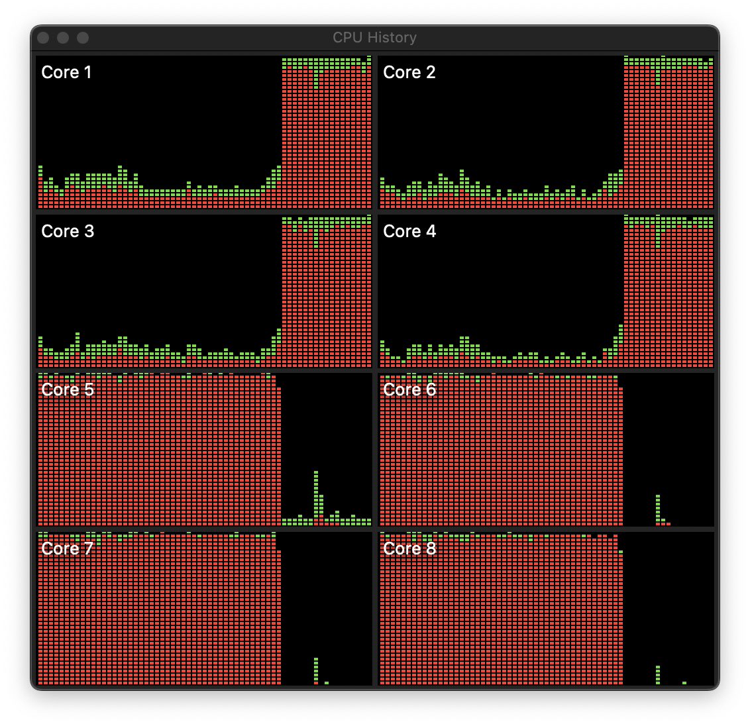The height and width of the screenshot is (726, 750).
Task: Click the empty black area of Core 3 graph
Action: pyautogui.click(x=159, y=278)
